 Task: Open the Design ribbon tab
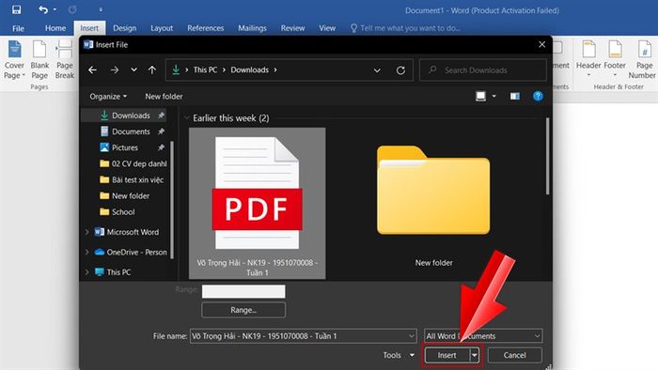125,28
